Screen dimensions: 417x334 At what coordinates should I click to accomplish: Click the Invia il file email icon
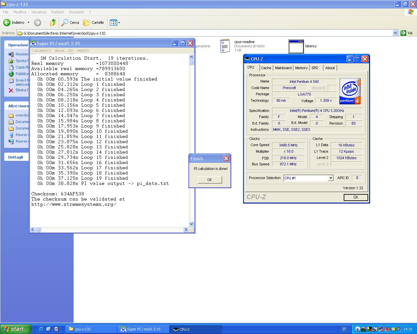(x=11, y=81)
